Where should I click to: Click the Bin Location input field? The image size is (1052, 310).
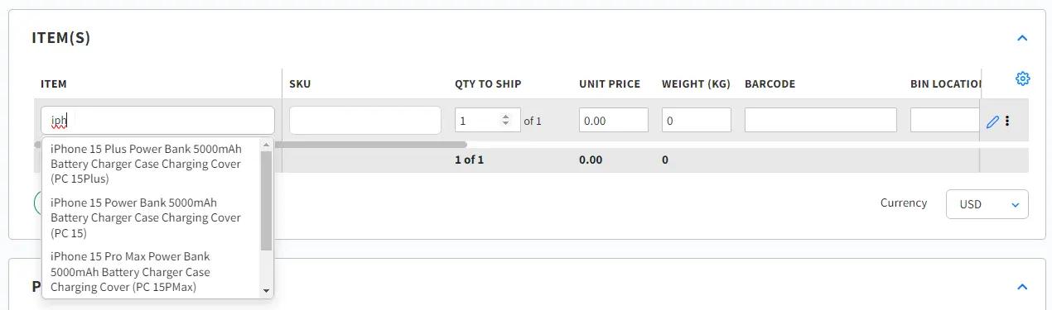click(x=945, y=120)
